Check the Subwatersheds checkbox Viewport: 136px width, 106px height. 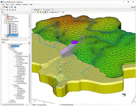(6, 18)
